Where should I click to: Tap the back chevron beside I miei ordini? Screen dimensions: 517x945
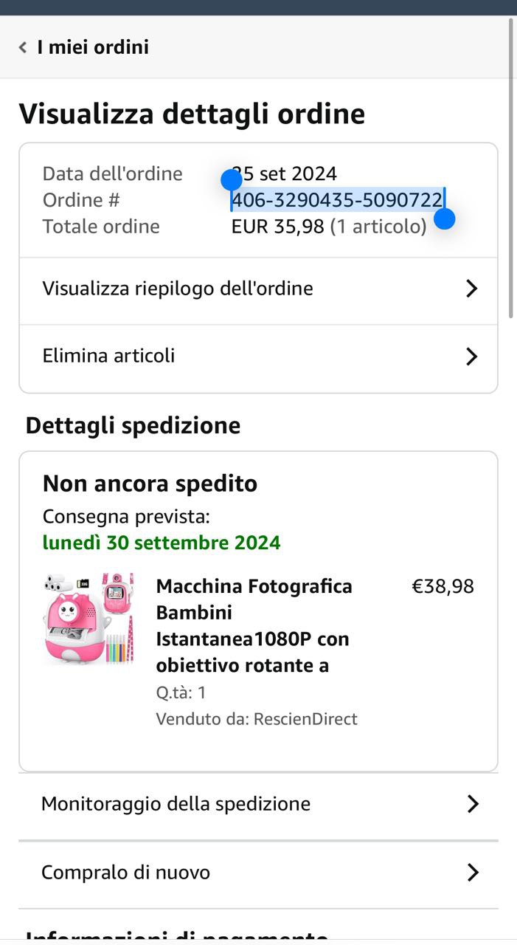click(23, 47)
